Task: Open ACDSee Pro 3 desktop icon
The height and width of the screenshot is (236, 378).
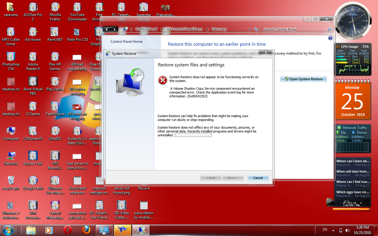Action: (33, 12)
